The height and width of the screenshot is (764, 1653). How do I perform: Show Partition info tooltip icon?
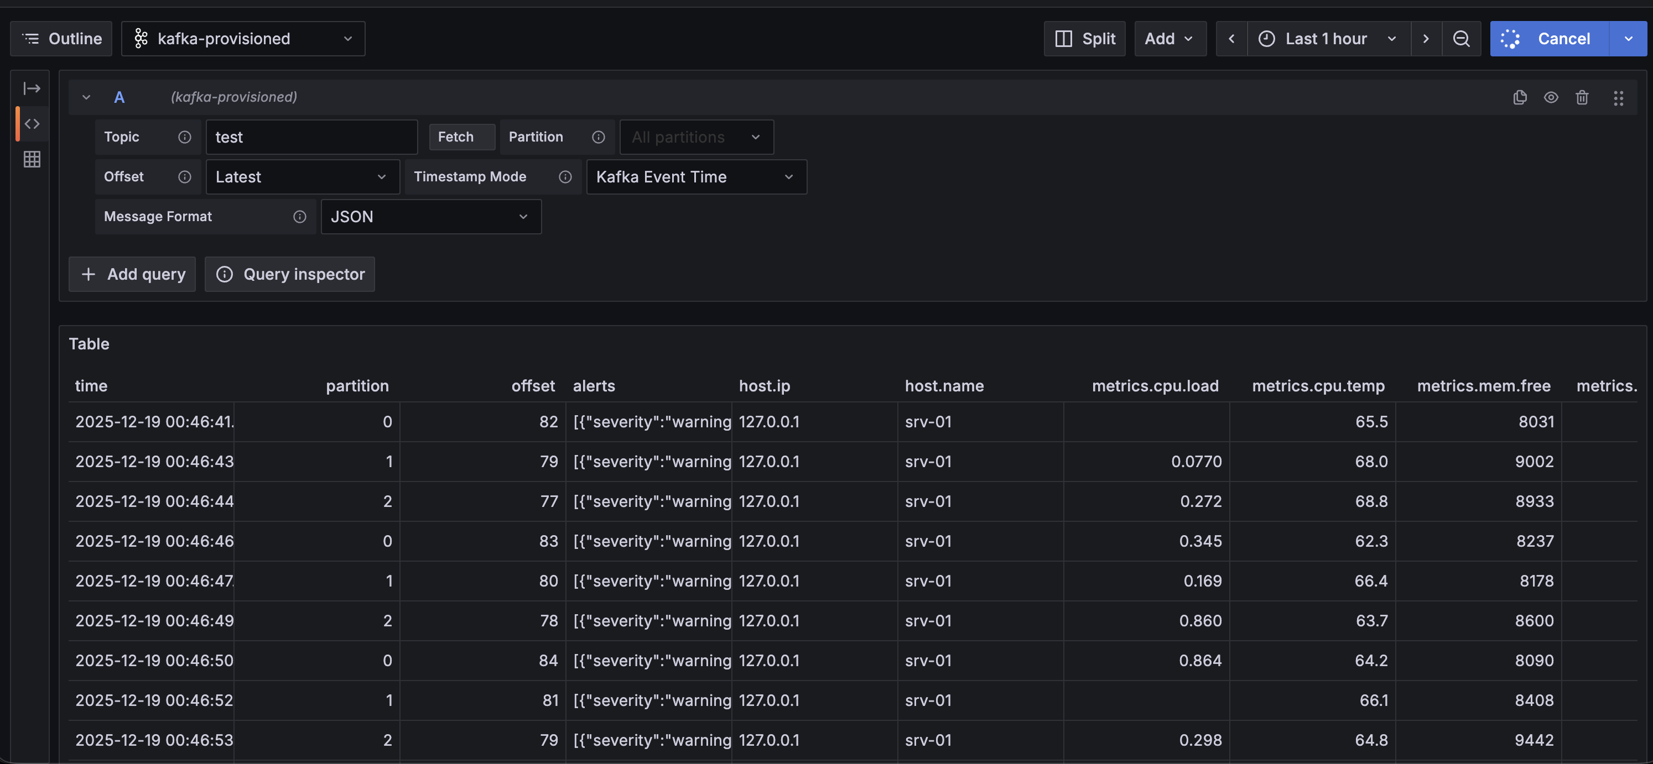[x=599, y=137]
